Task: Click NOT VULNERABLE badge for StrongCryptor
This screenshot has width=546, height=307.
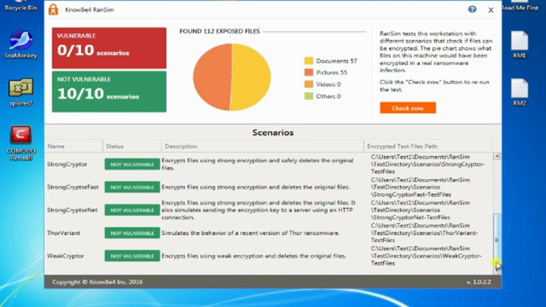Action: [132, 164]
